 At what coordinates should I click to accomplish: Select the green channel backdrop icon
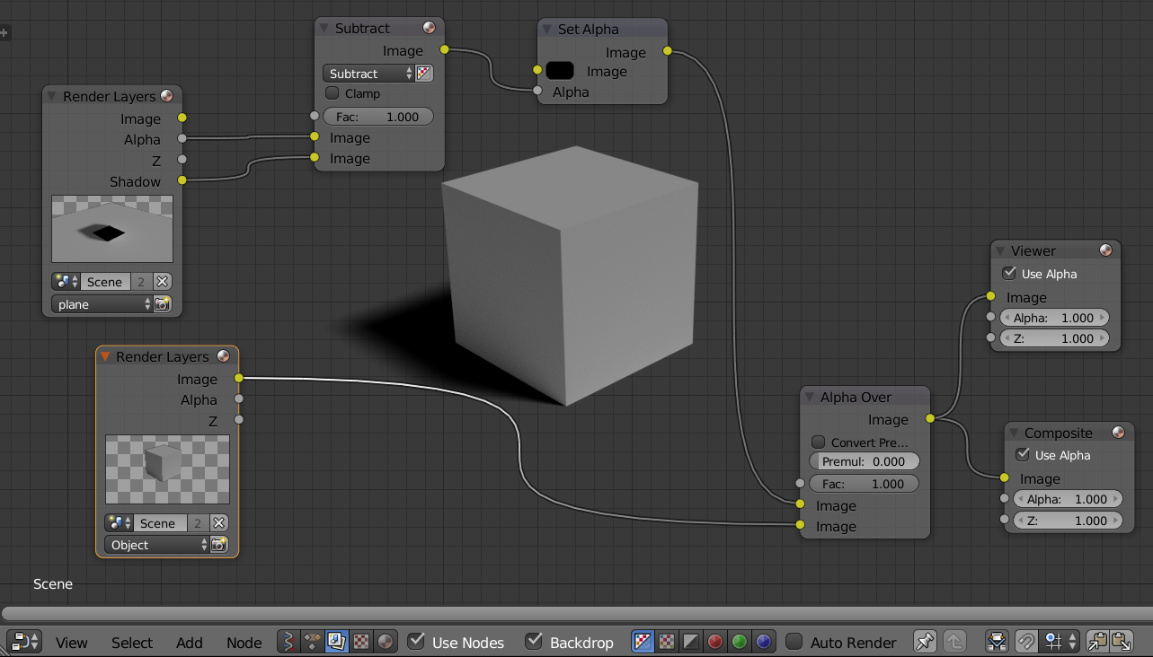click(739, 641)
